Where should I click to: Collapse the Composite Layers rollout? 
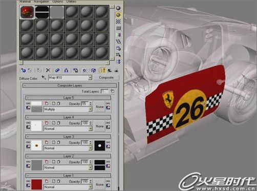pyautogui.click(x=70, y=86)
